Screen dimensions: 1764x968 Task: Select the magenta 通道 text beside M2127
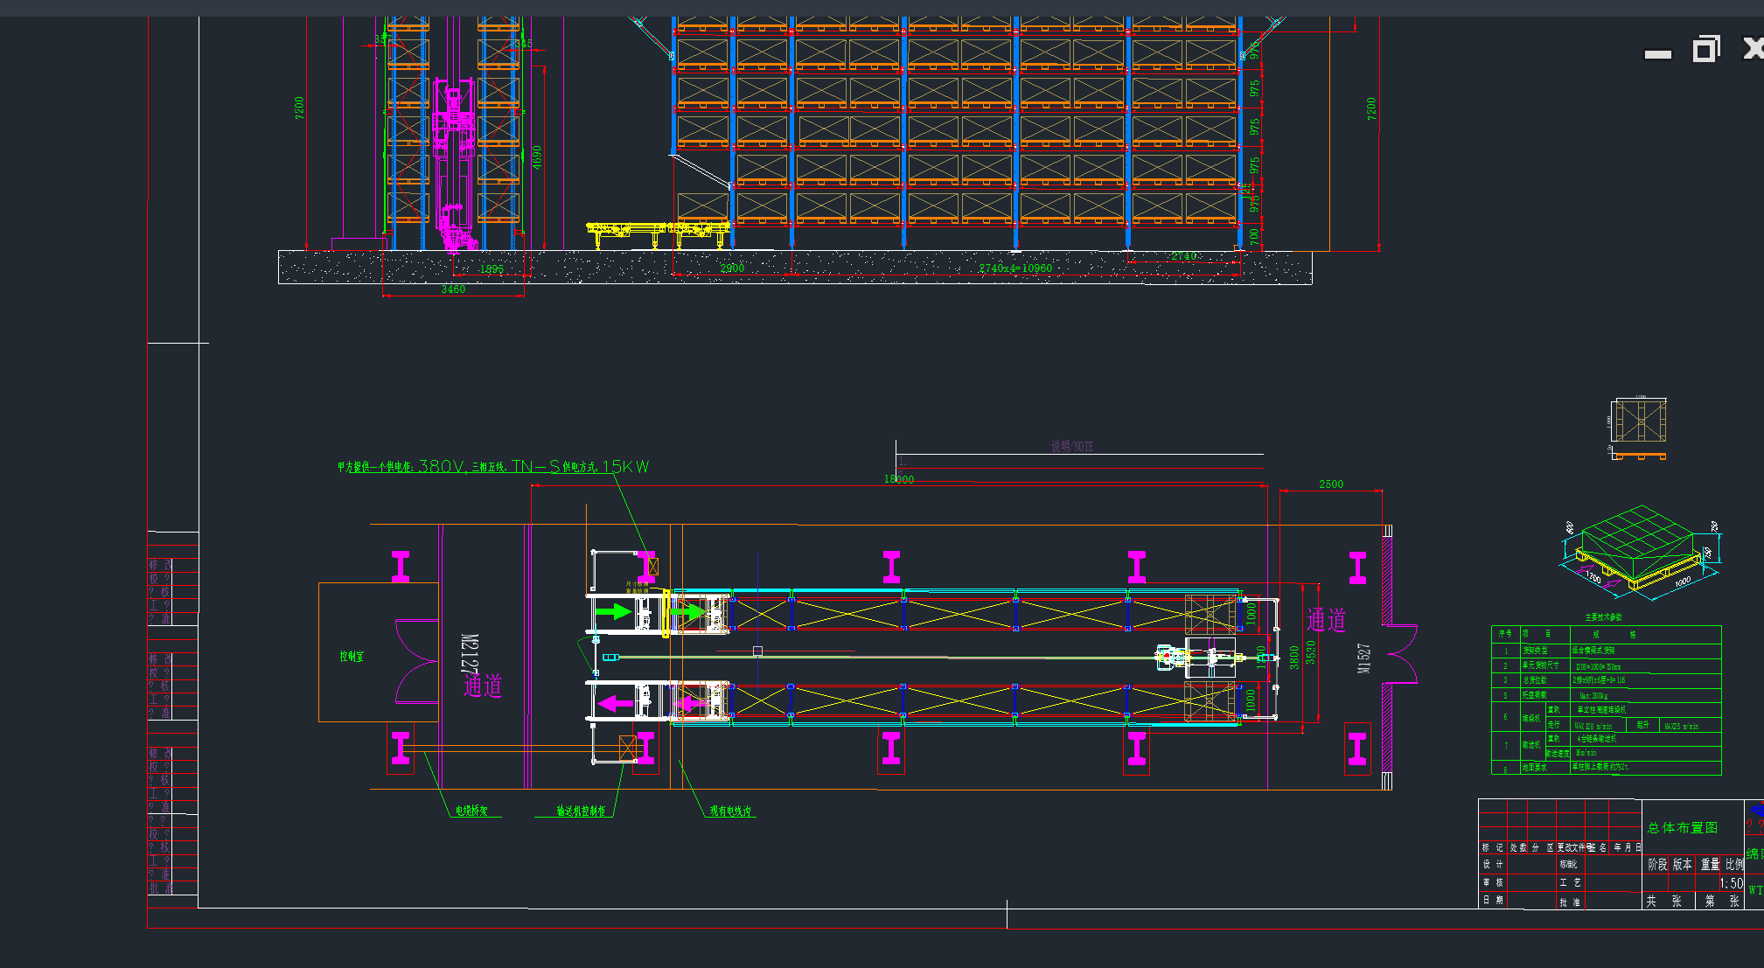(x=483, y=686)
